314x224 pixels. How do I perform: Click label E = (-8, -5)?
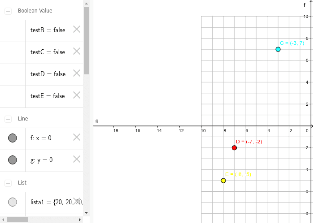click(x=238, y=174)
